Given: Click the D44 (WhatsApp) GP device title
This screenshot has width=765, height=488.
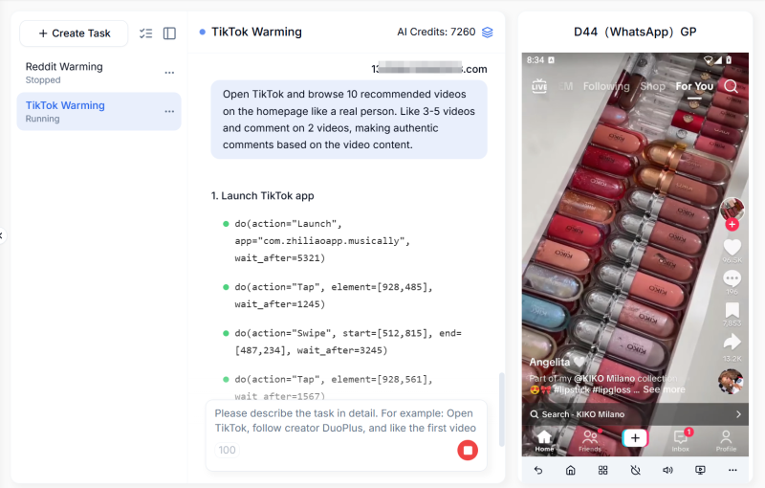Looking at the screenshot, I should [635, 32].
